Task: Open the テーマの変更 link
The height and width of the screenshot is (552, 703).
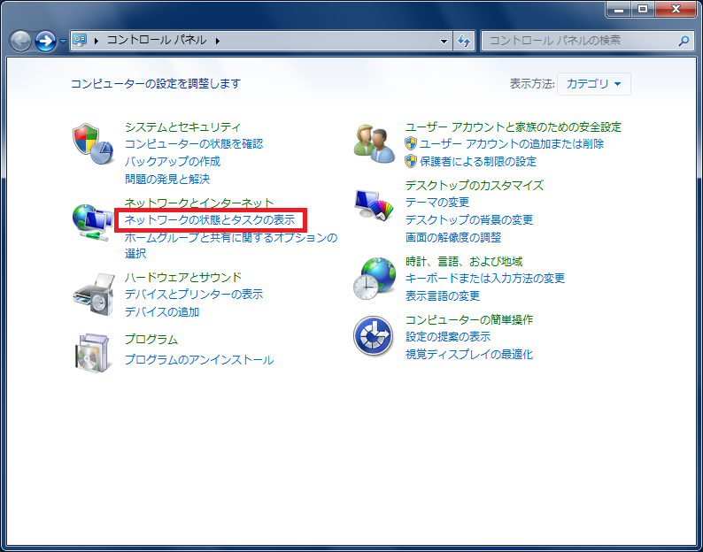Action: click(437, 203)
